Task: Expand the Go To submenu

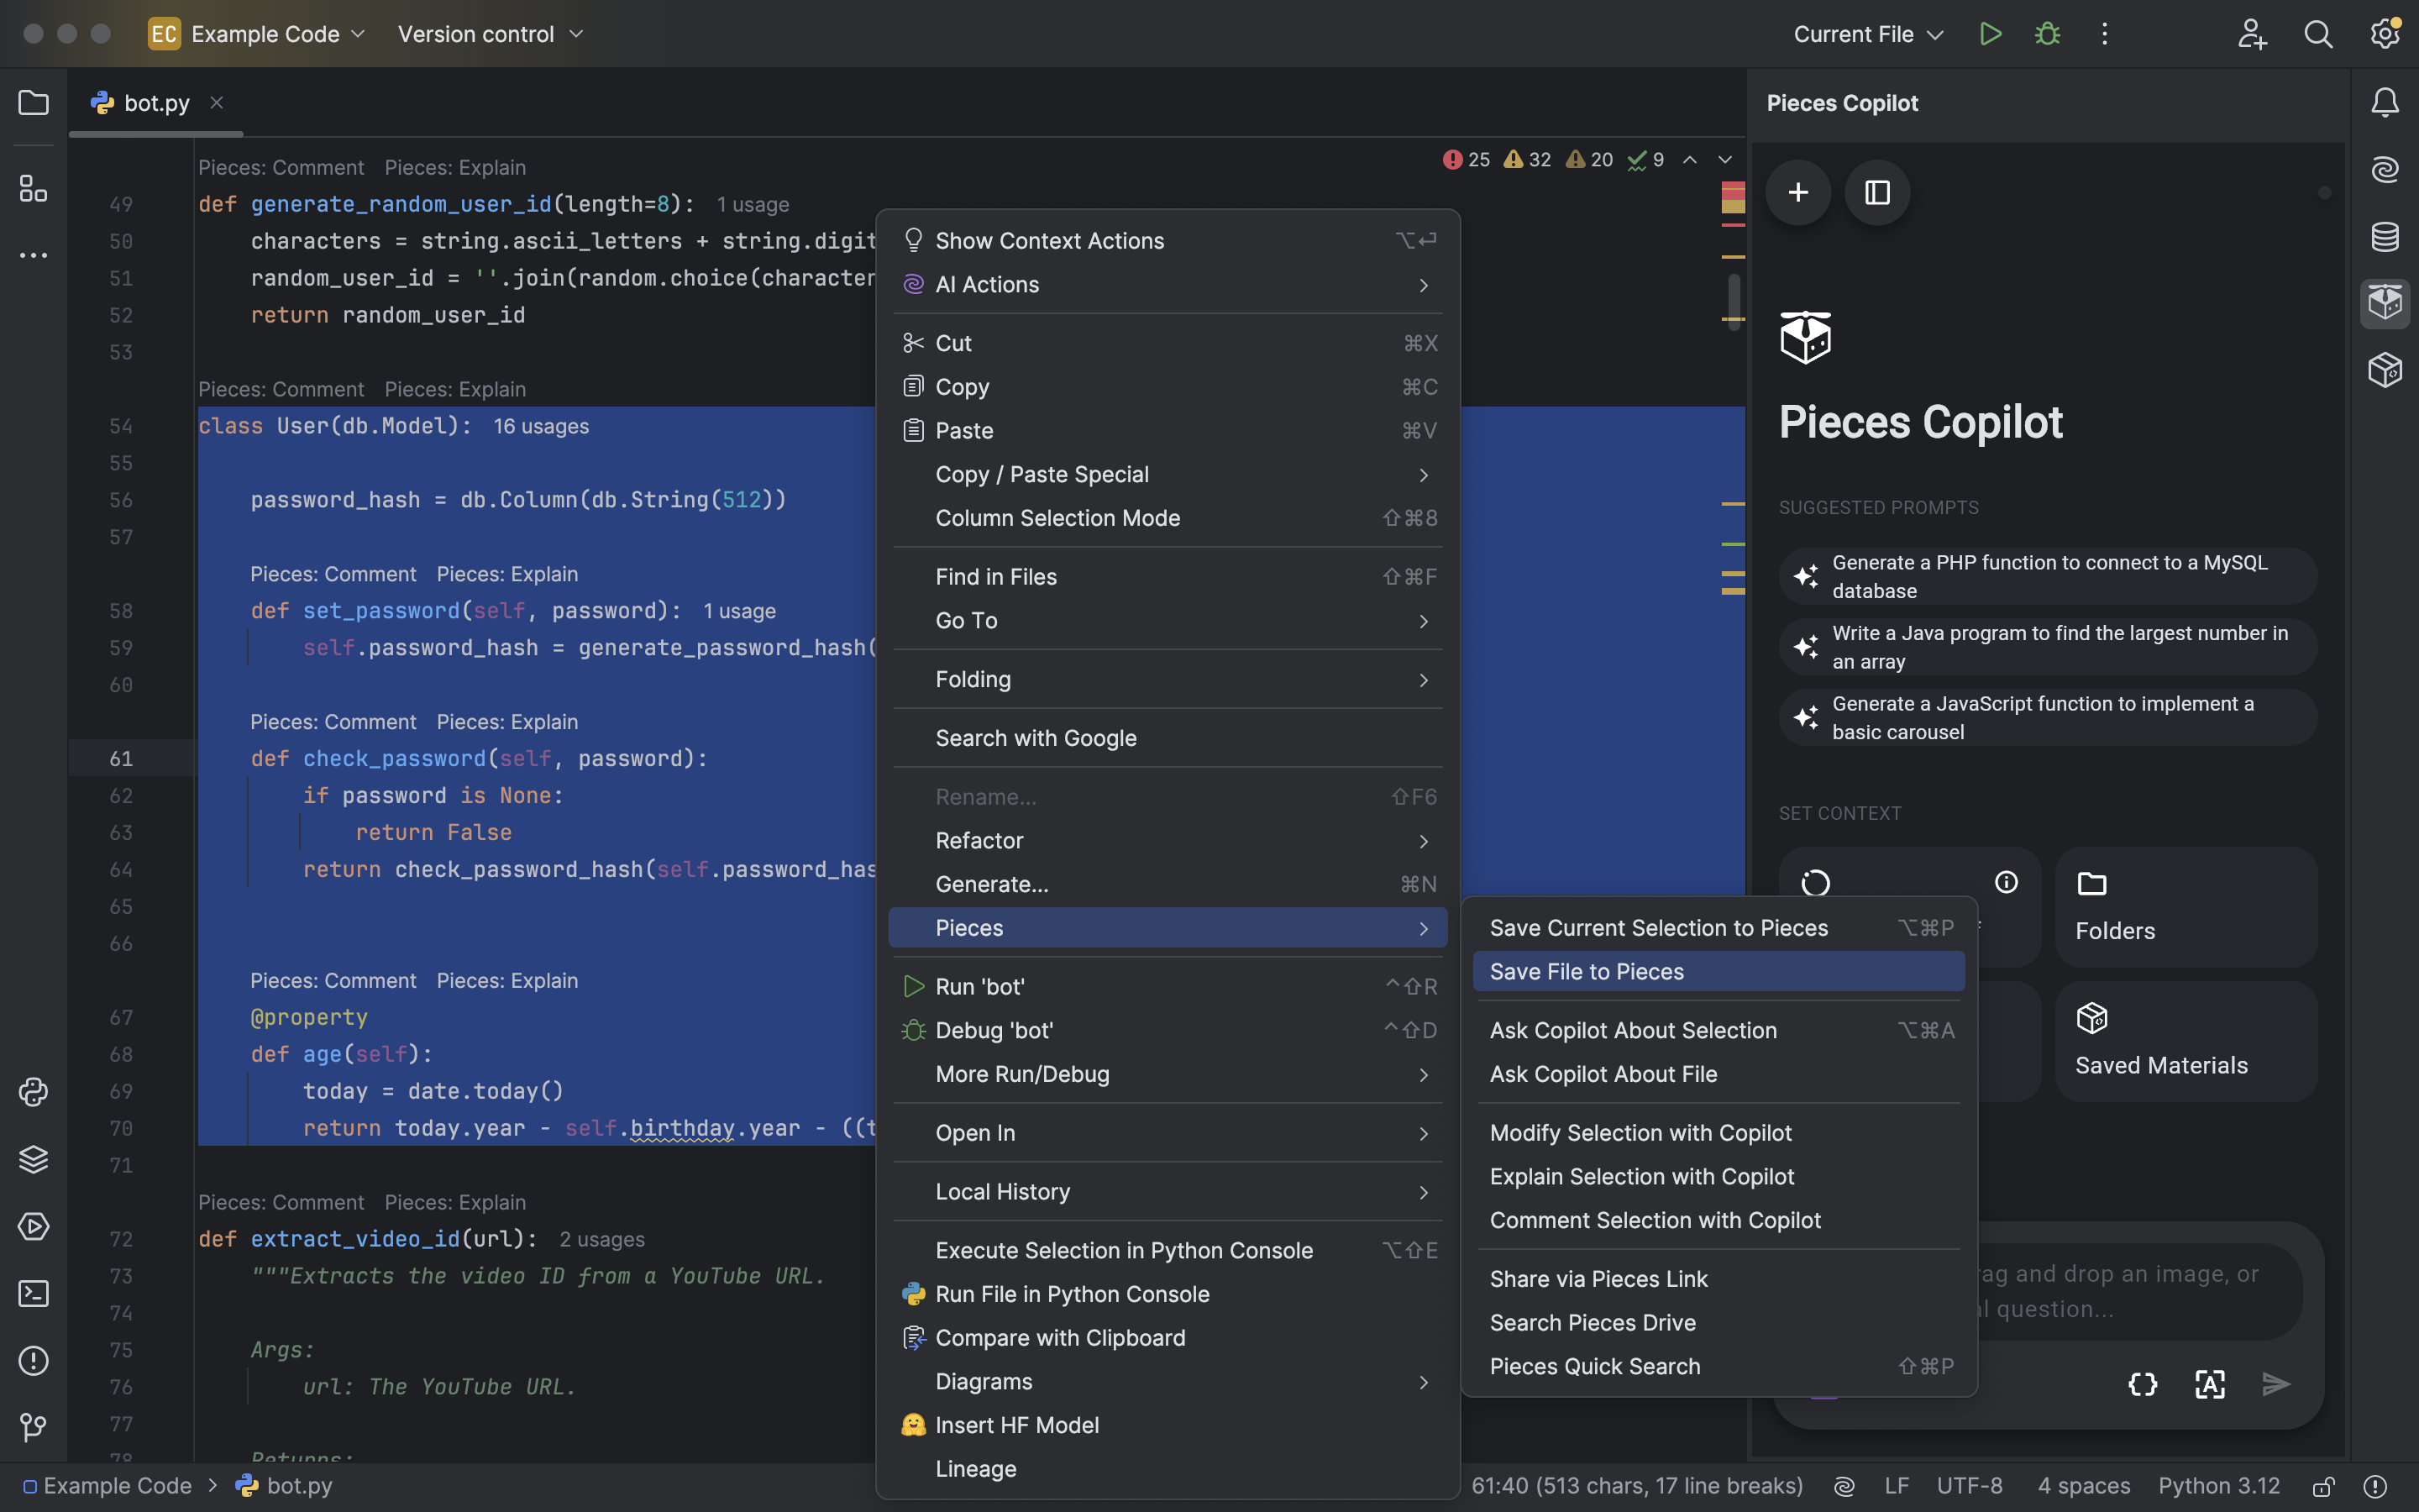Action: (x=1168, y=621)
